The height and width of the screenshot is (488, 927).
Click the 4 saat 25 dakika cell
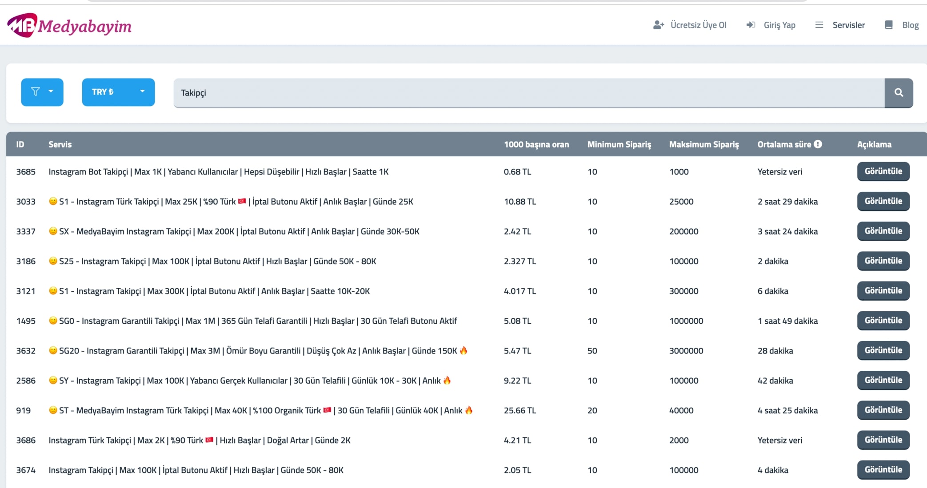787,410
